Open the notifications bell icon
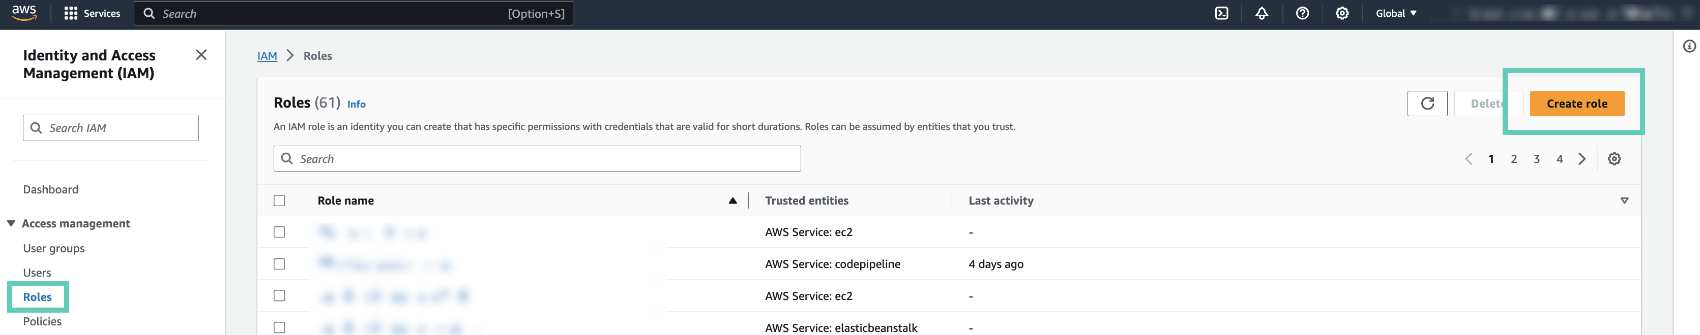 (1262, 13)
